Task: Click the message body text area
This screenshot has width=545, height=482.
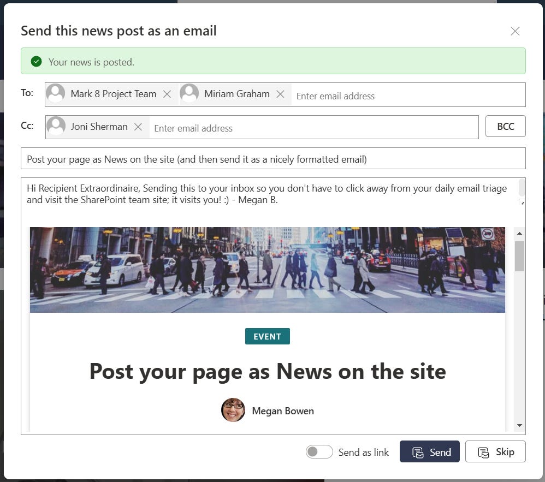Action: point(269,194)
